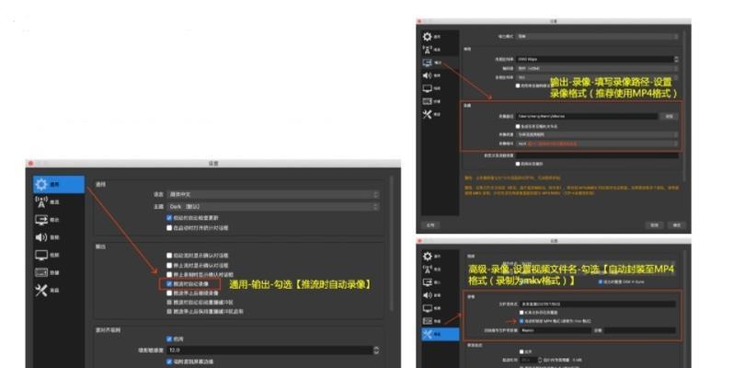Toggle auto-remux to MP4 checkbox in Advanced window
Screen dimensions: 733x368
point(521,321)
